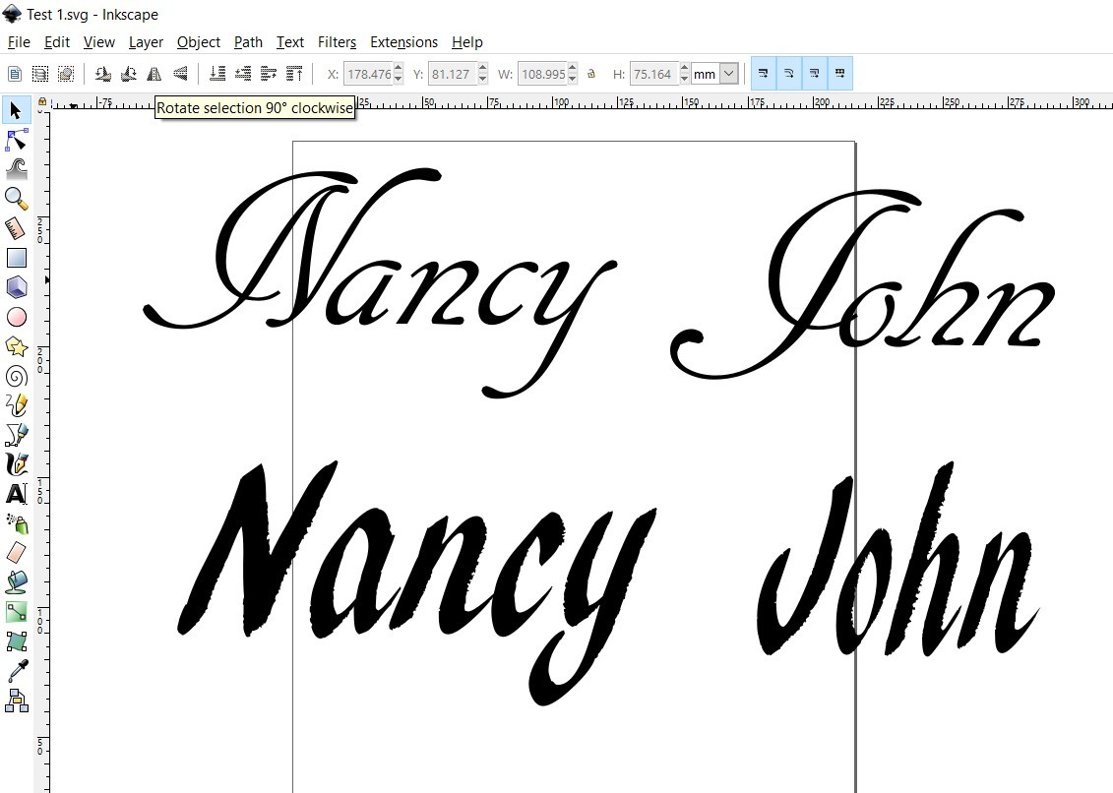The height and width of the screenshot is (793, 1113).
Task: Select the Text tool
Action: pos(17,493)
